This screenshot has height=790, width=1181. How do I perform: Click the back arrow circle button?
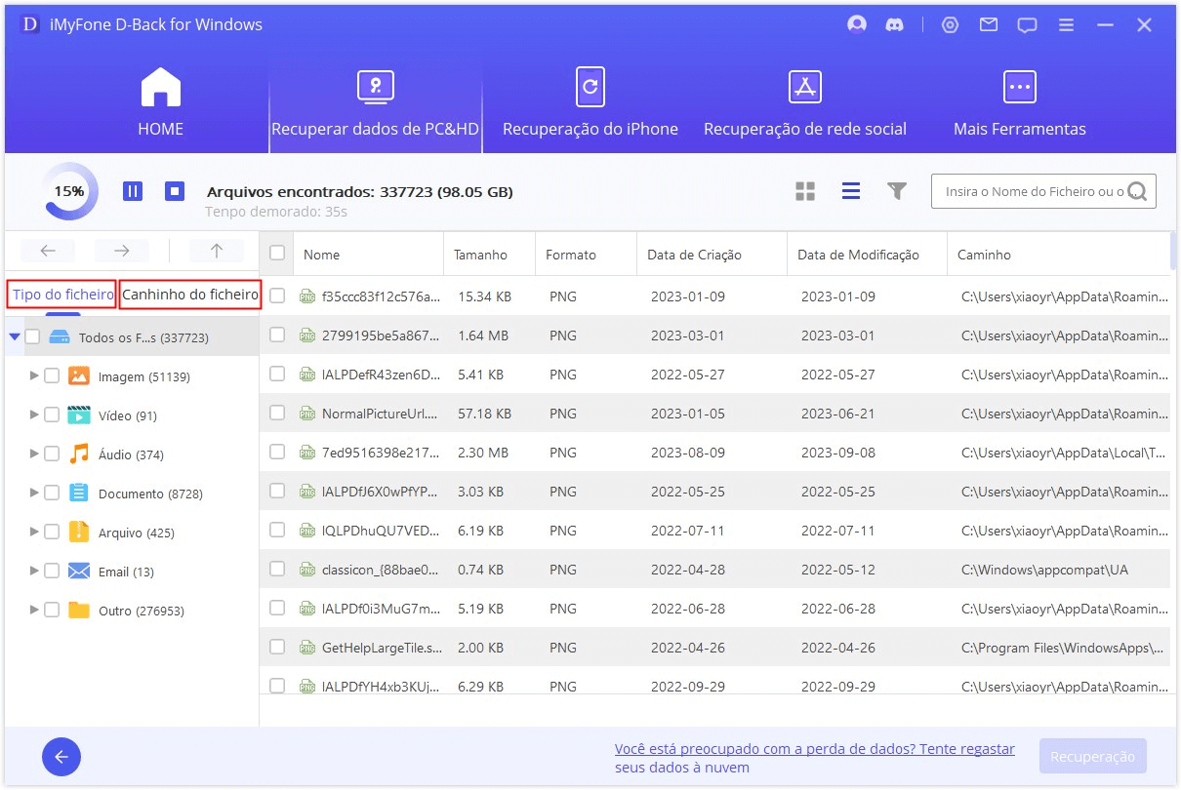click(61, 757)
